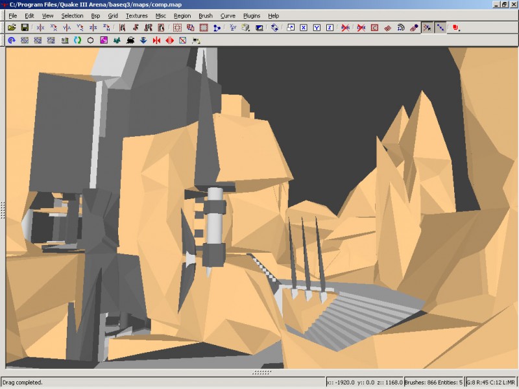Viewport: 519px width, 389px height.
Task: Click the "Brushes: 866 Entities: 5" status field
Action: click(x=433, y=383)
